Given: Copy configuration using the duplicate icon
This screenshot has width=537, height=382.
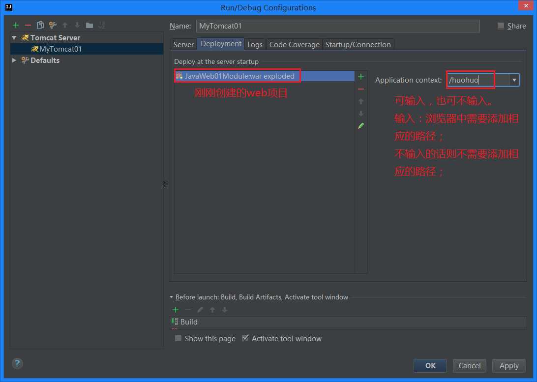Looking at the screenshot, I should 40,26.
